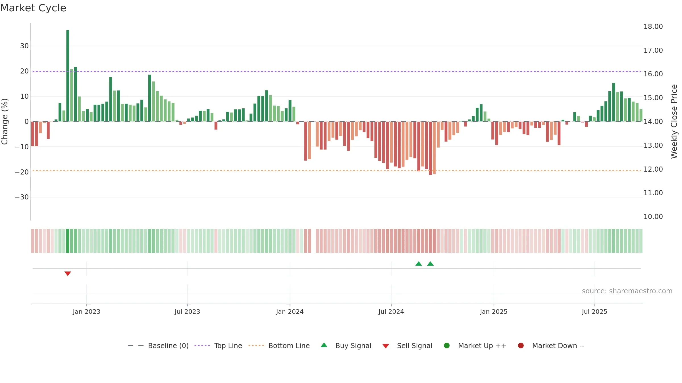Toggle the Market Up ++ legend entry
682x383 pixels.
point(475,346)
